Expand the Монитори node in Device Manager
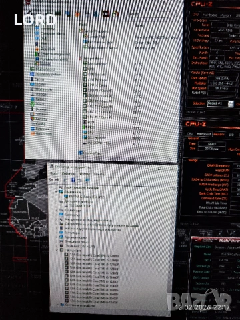240x320 pixels. pyautogui.click(x=57, y=233)
